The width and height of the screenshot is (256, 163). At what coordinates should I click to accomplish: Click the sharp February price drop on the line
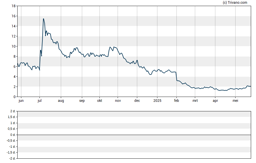click(x=176, y=76)
